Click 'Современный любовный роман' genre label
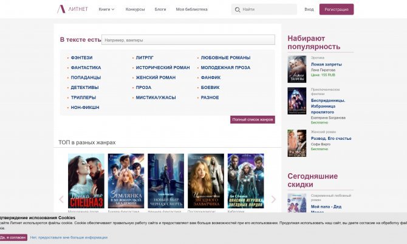 (x=330, y=198)
